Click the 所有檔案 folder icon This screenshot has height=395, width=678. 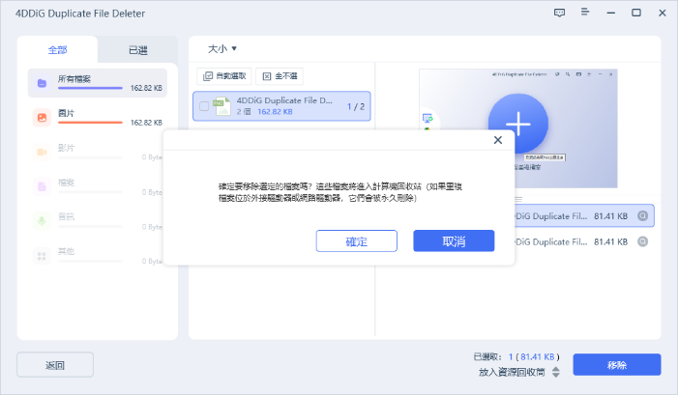click(42, 83)
